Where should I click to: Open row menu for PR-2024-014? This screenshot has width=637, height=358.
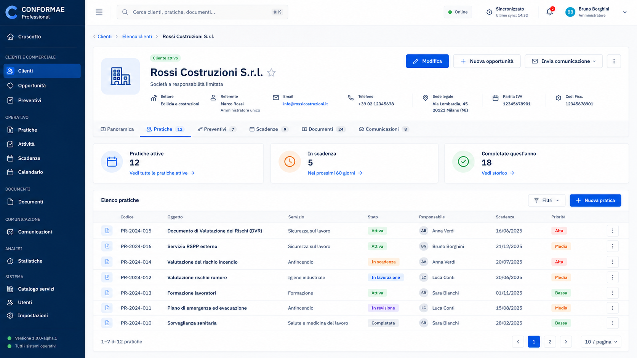coord(613,262)
